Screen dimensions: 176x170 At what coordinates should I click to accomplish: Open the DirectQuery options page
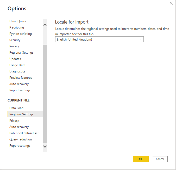click(18, 21)
